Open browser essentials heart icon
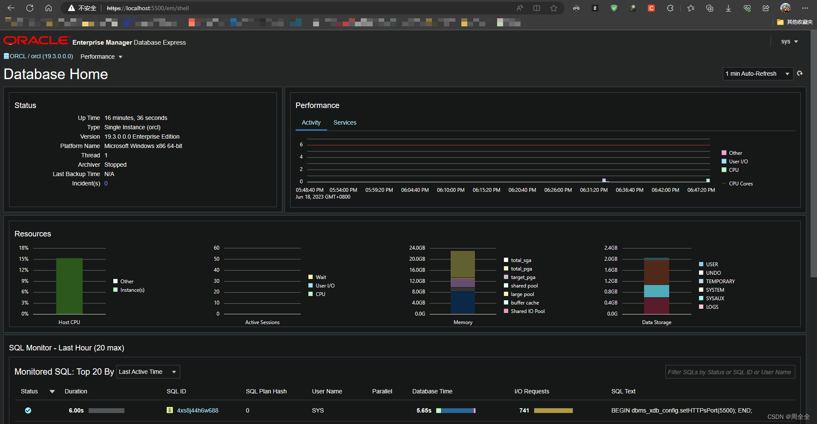Screen dimensions: 817x424 click(x=747, y=8)
